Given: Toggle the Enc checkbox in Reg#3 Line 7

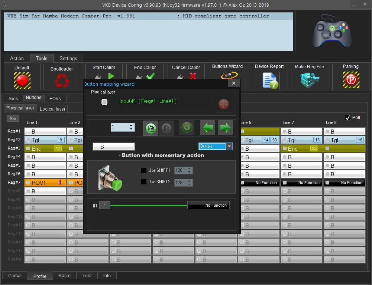Looking at the screenshot, I should [285, 148].
